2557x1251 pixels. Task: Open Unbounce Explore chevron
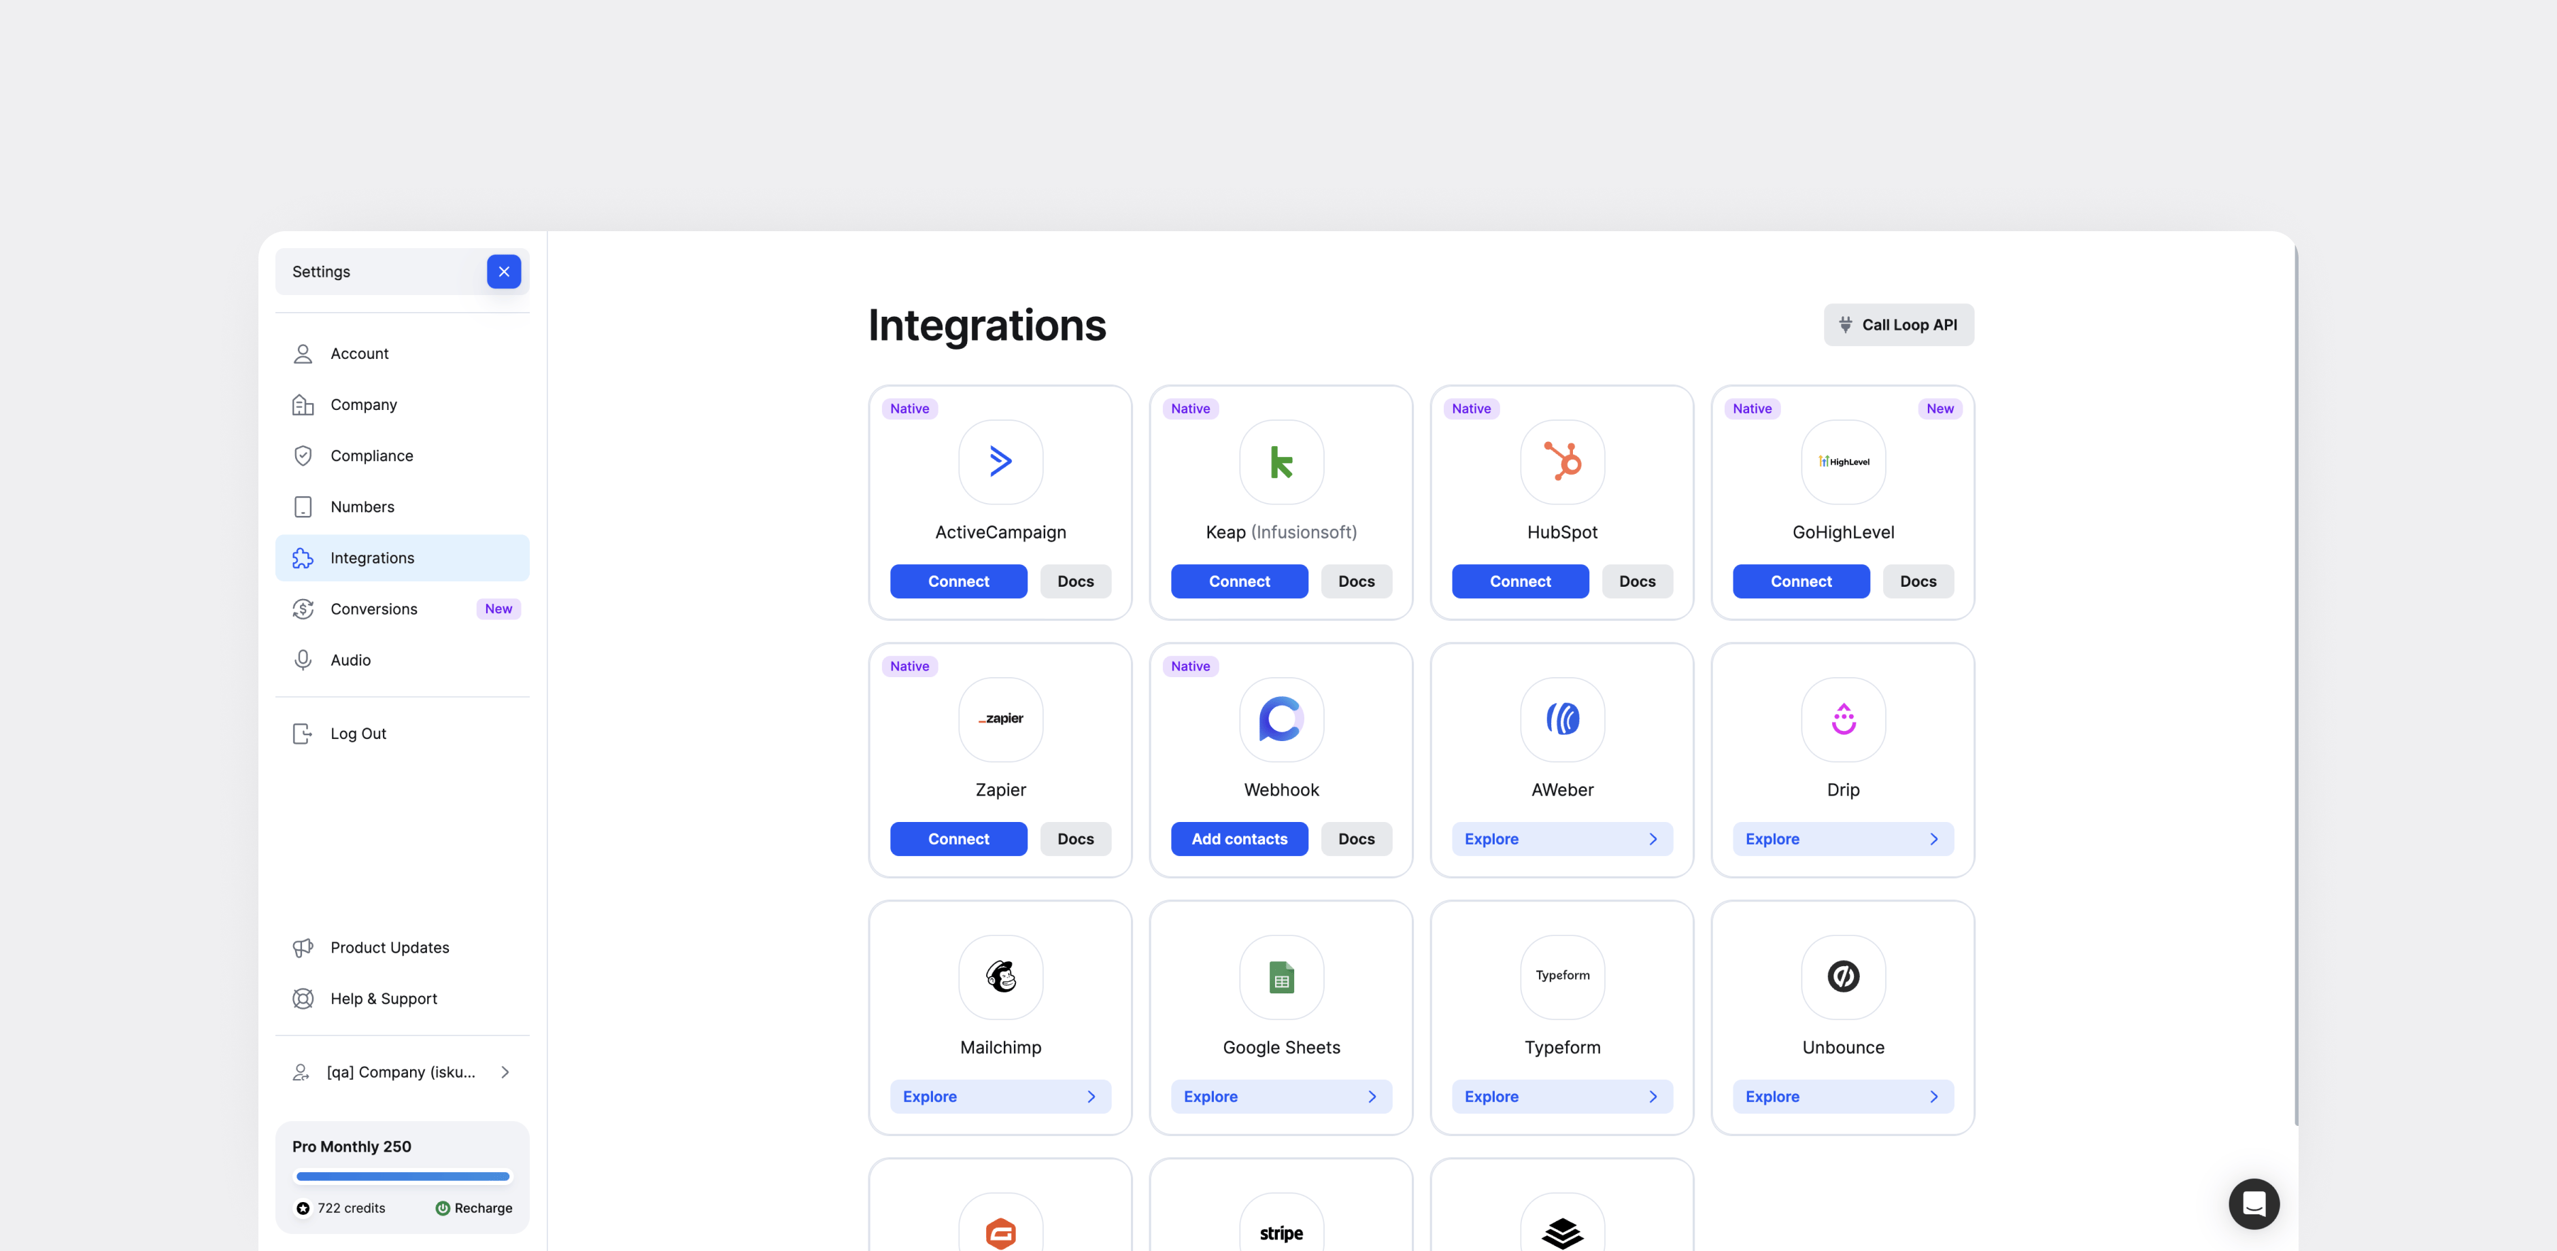pos(1933,1097)
